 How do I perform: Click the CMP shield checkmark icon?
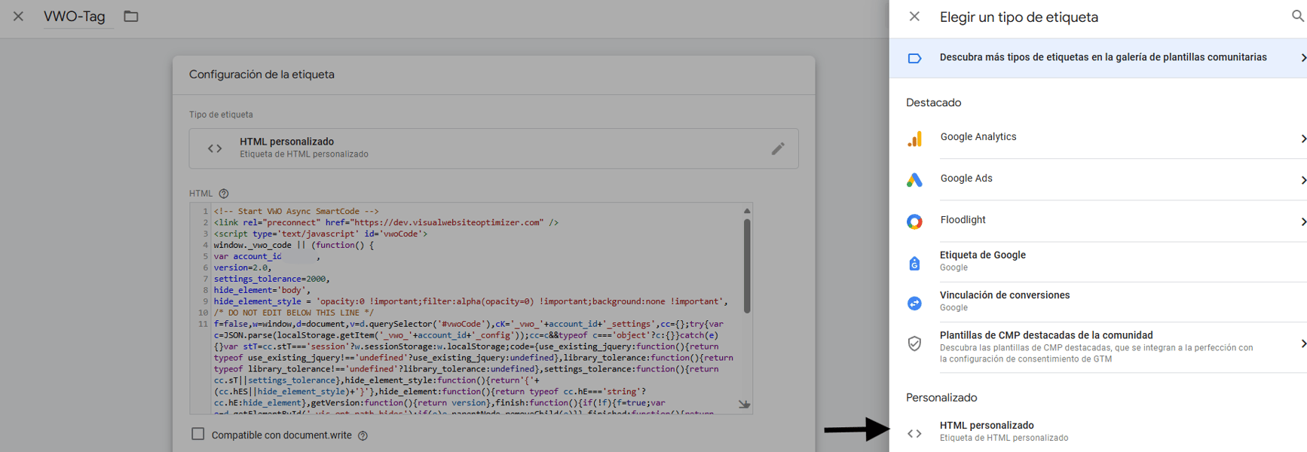pos(914,344)
